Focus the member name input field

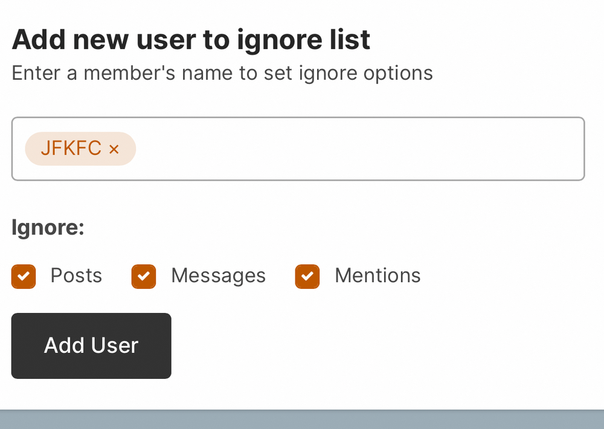(x=362, y=149)
